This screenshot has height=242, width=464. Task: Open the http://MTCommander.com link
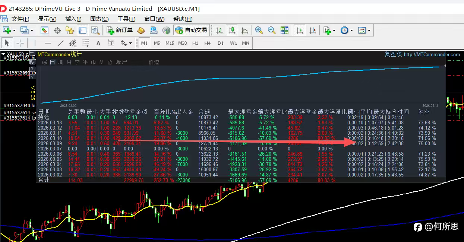click(432, 54)
